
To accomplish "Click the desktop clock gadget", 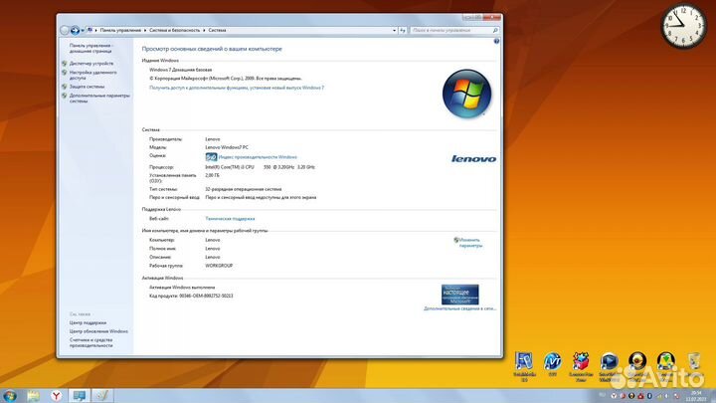I will point(683,26).
